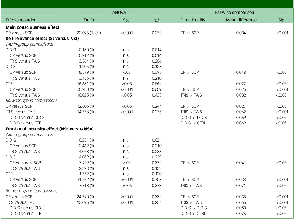294x219 pixels.
Task: Click the Sig. header under ANOVA
Action: click(126, 20)
